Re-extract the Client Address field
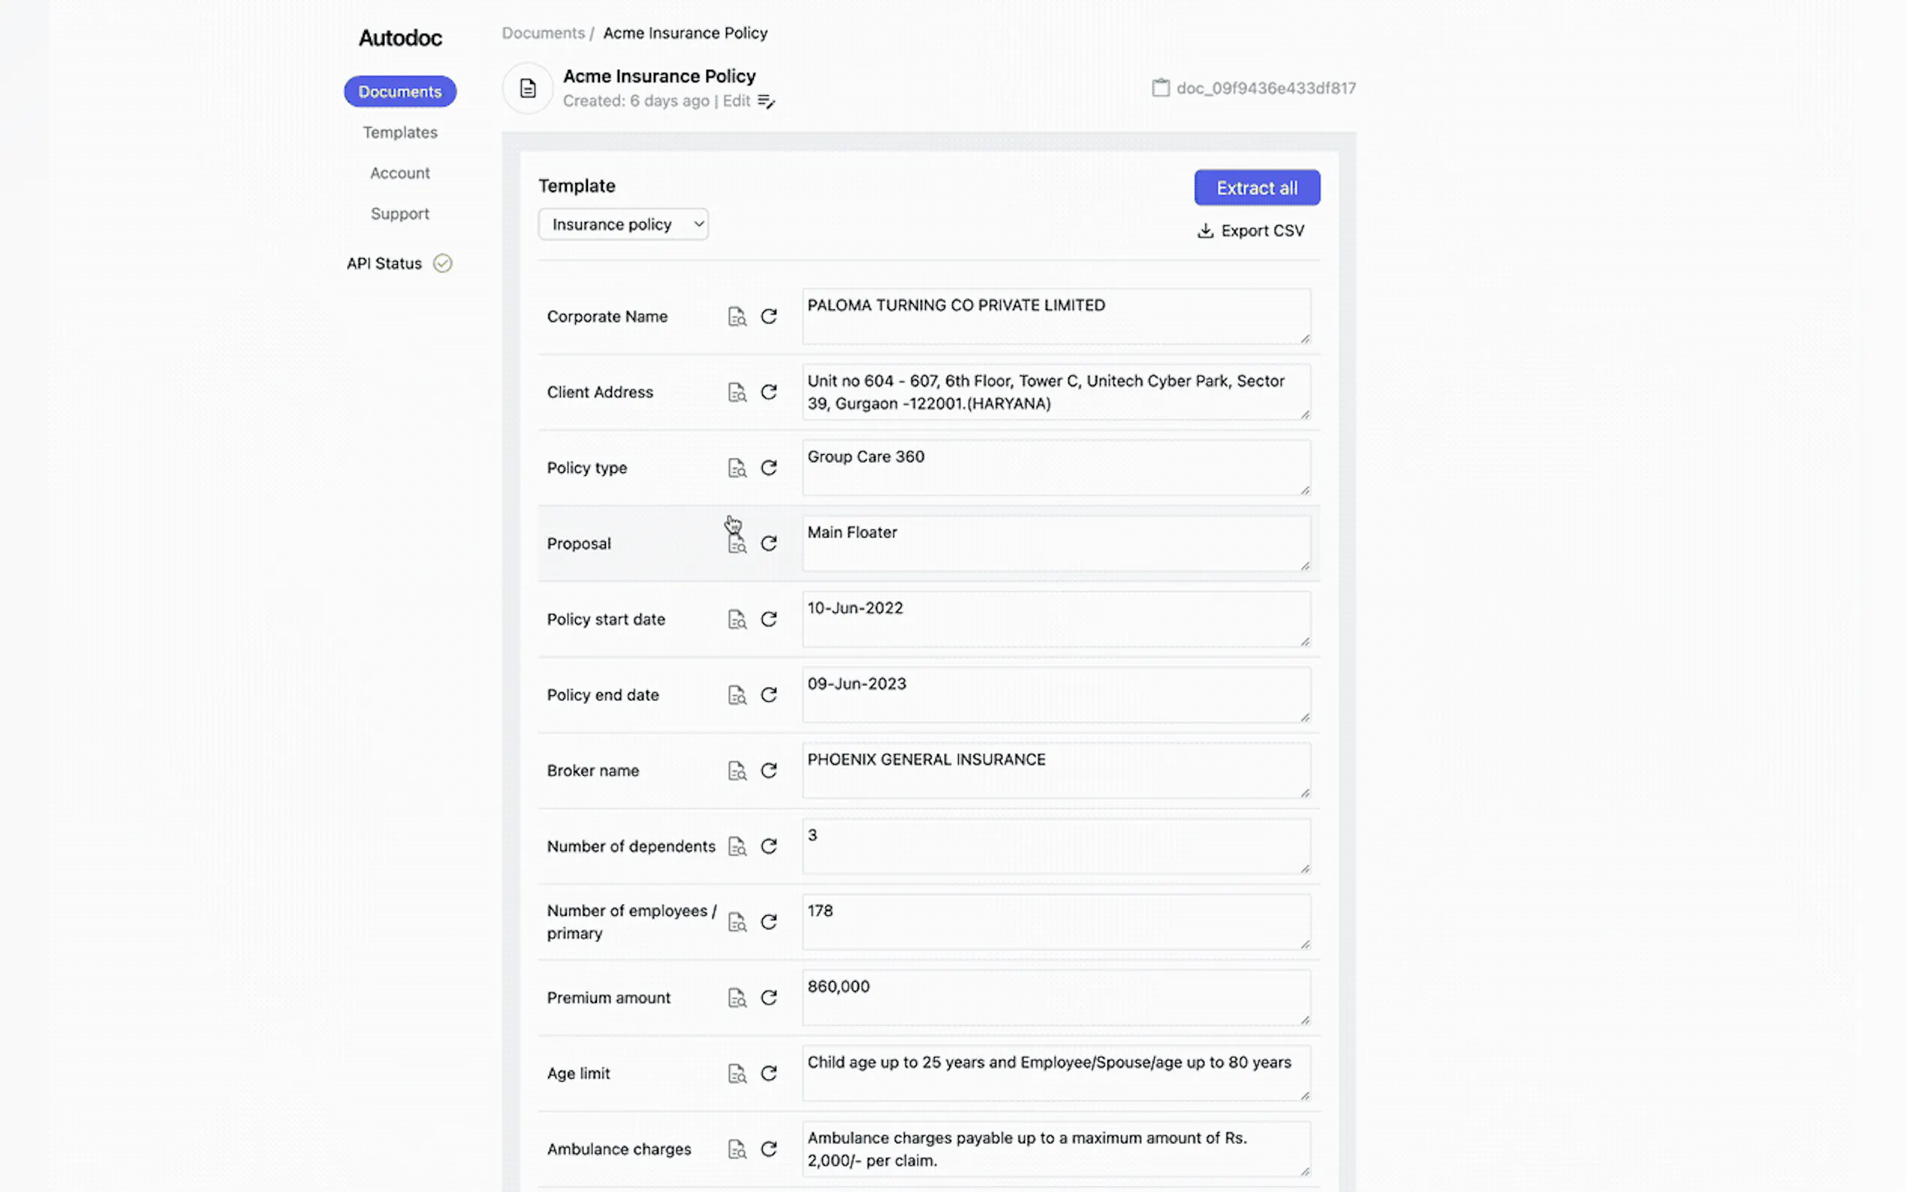The width and height of the screenshot is (1907, 1192). pos(769,393)
